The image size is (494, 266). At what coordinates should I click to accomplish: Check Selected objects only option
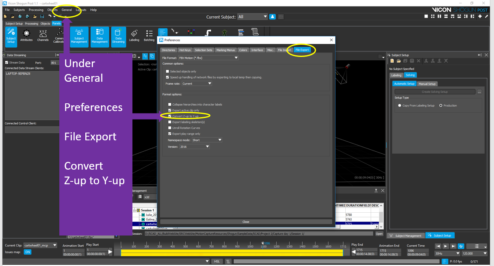click(x=168, y=71)
